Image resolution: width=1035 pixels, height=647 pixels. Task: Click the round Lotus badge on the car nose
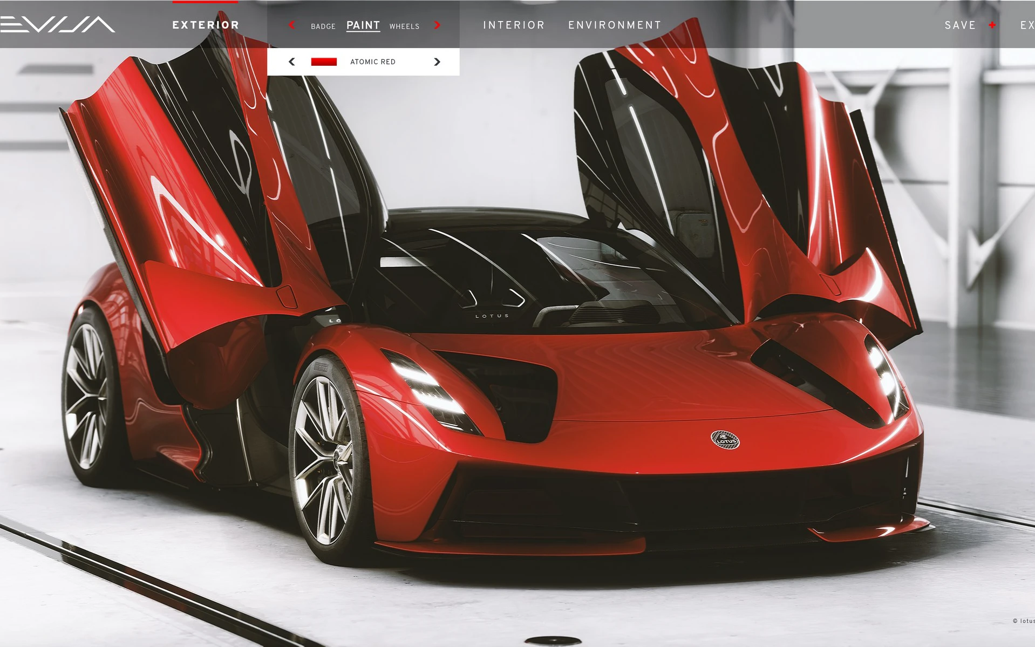(x=725, y=440)
